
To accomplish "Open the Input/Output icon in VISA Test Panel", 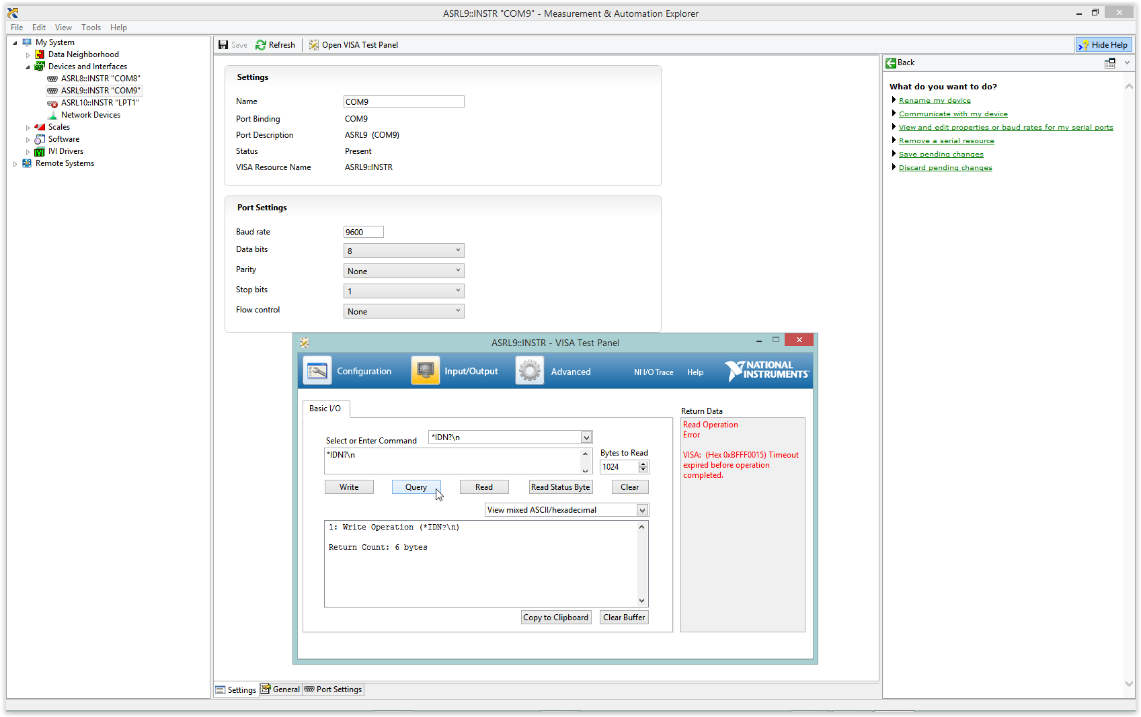I will click(425, 371).
